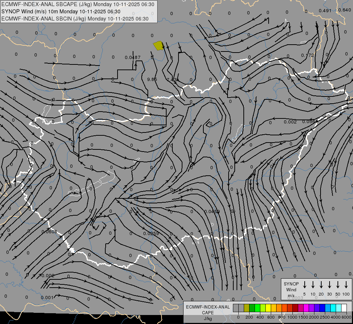Click the 0.640 value on the map

344,10
